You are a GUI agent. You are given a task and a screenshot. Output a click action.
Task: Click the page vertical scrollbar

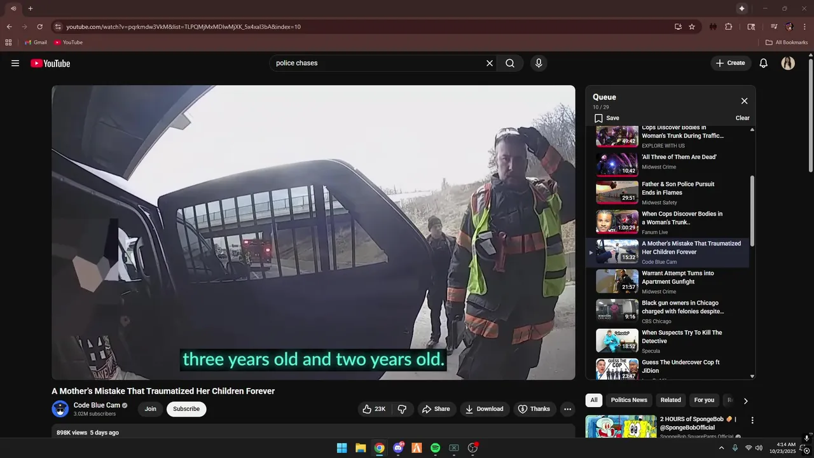[x=810, y=114]
